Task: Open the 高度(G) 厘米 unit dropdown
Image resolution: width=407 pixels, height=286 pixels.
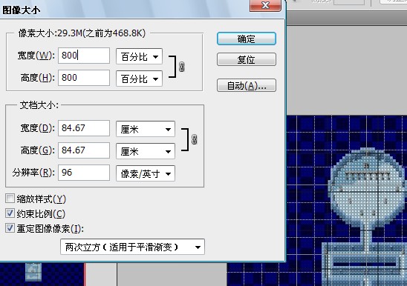Action: pyautogui.click(x=146, y=151)
